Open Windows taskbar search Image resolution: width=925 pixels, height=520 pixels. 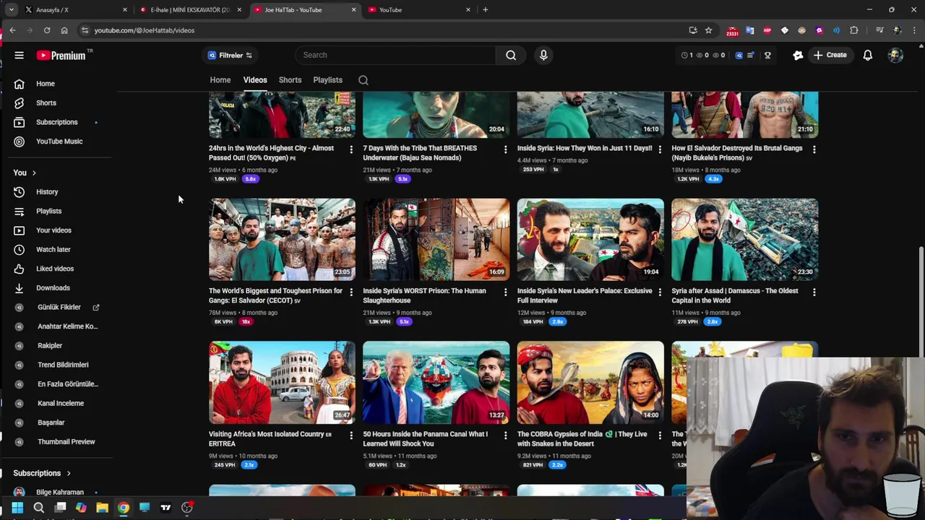coord(38,508)
